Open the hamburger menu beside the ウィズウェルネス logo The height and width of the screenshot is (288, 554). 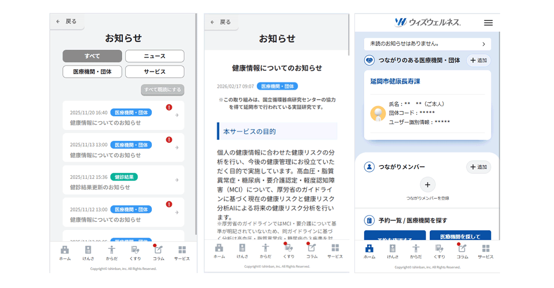pyautogui.click(x=488, y=23)
